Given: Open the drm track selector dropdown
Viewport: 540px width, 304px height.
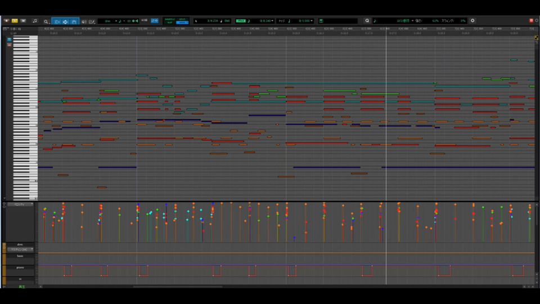Looking at the screenshot, I should tap(107, 21).
